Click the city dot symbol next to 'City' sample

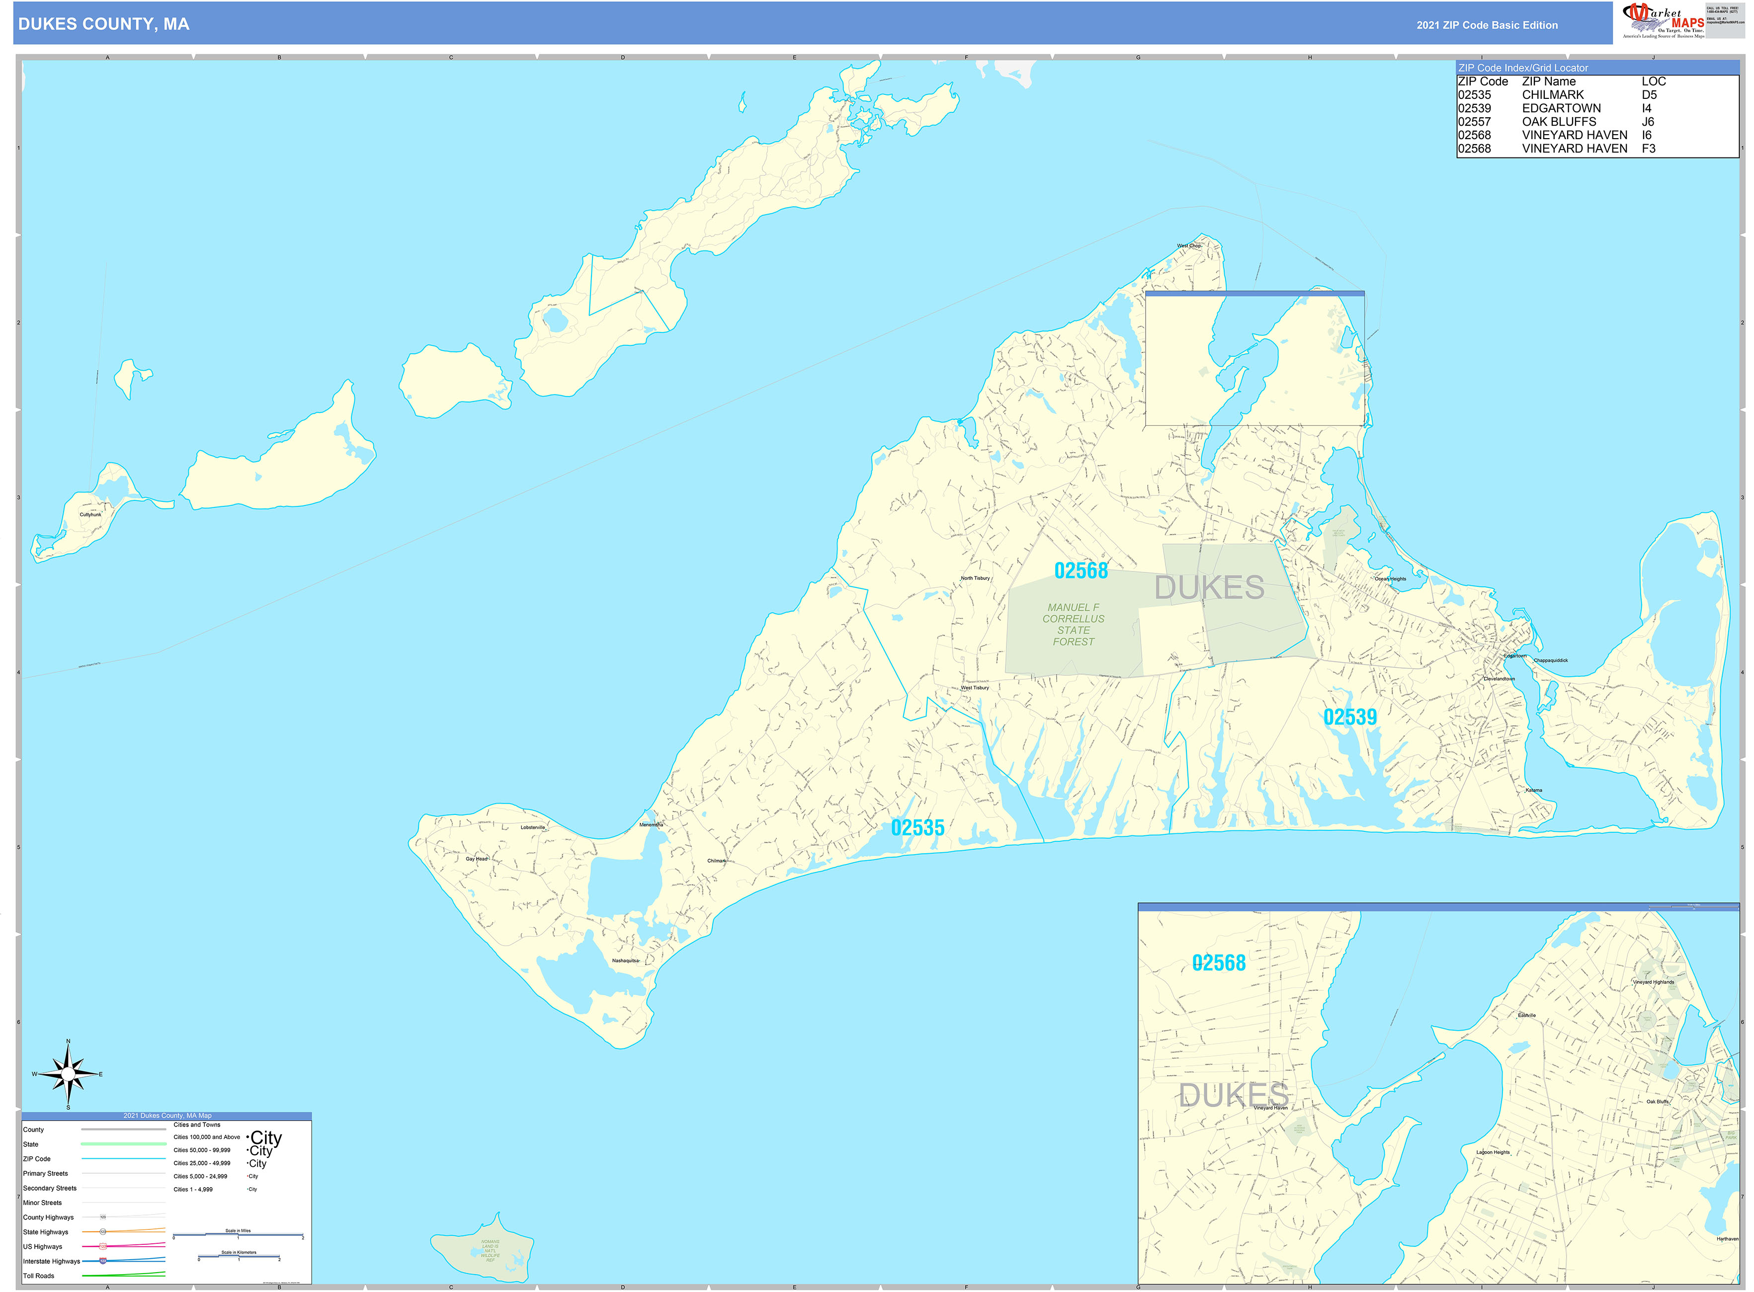tap(247, 1136)
